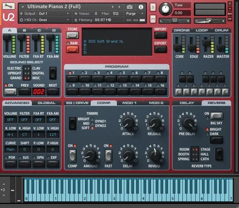Image resolution: width=239 pixels, height=208 pixels.
Task: Click volume minus icon on output slider
Action: click(x=196, y=21)
